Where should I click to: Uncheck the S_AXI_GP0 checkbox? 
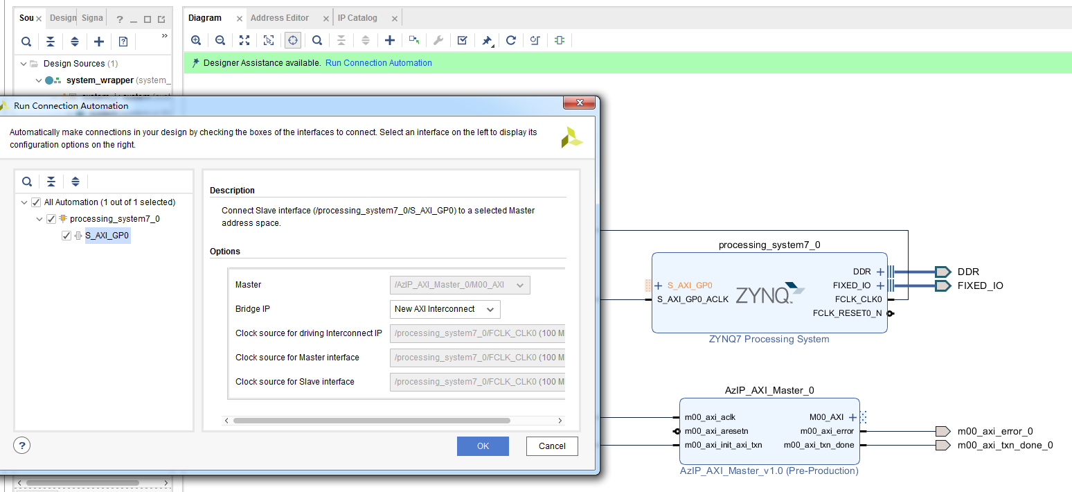(x=66, y=236)
